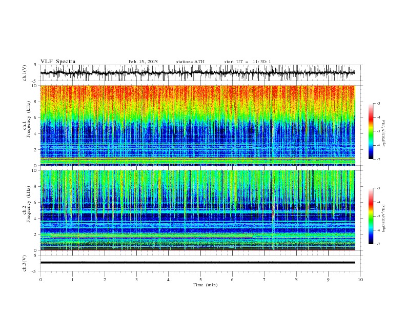
Task: Click inside the ch.1 spectrogram panel
Action: pos(197,125)
